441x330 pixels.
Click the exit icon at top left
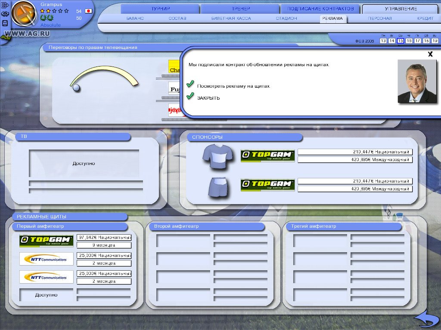click(x=5, y=5)
